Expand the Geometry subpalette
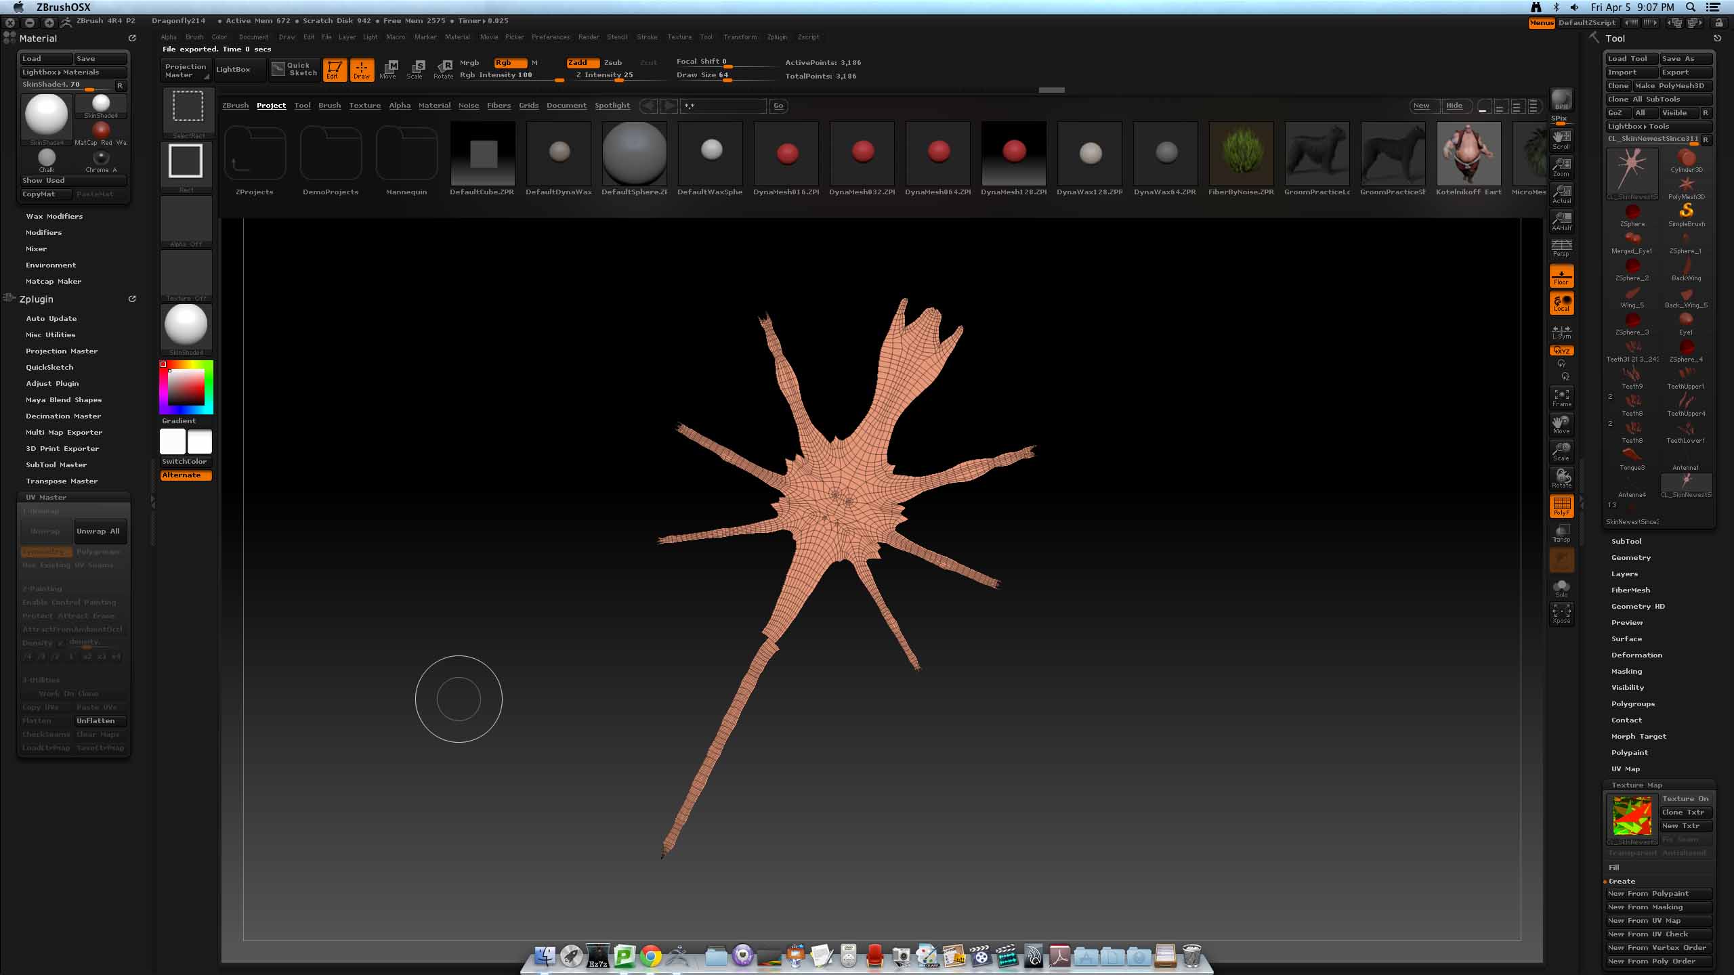The image size is (1734, 975). pyautogui.click(x=1630, y=558)
